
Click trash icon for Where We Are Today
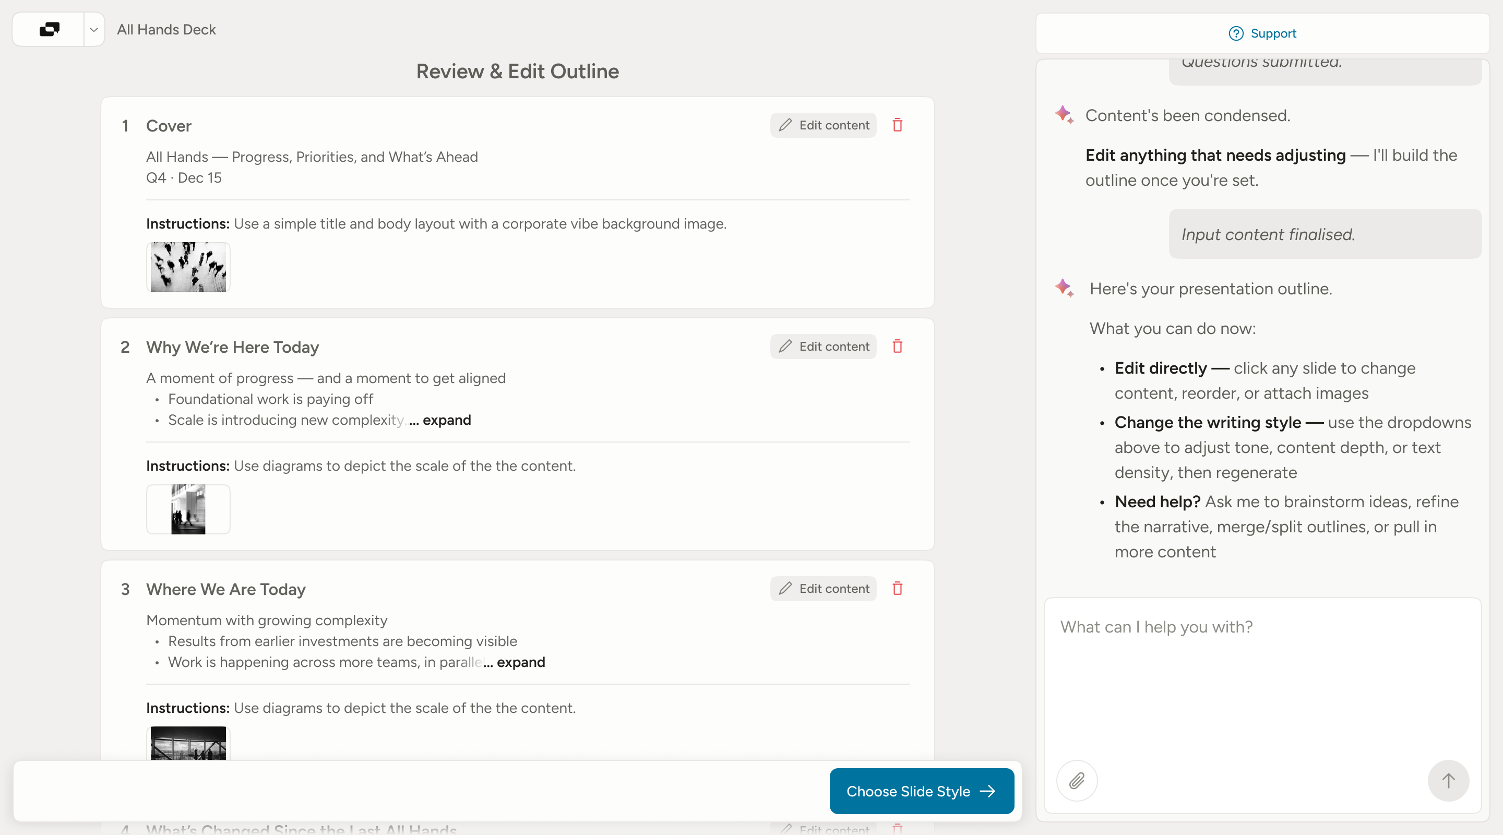pos(898,588)
